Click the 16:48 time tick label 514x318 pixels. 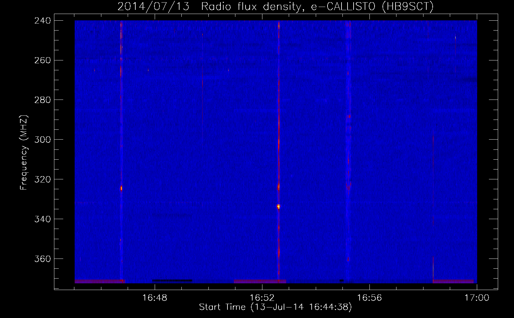pos(155,298)
